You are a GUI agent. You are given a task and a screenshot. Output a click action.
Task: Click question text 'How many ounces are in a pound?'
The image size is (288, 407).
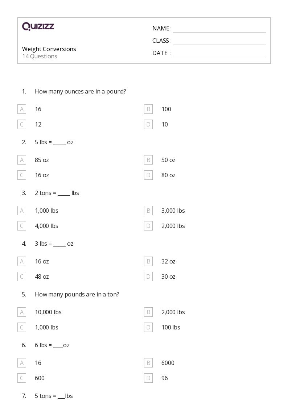81,91
